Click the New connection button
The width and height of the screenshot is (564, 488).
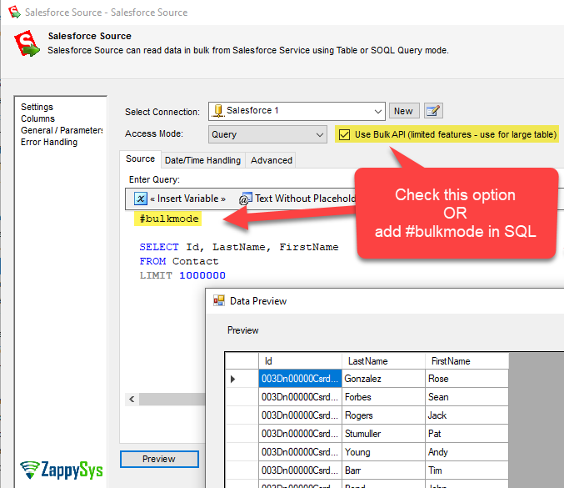(x=403, y=111)
